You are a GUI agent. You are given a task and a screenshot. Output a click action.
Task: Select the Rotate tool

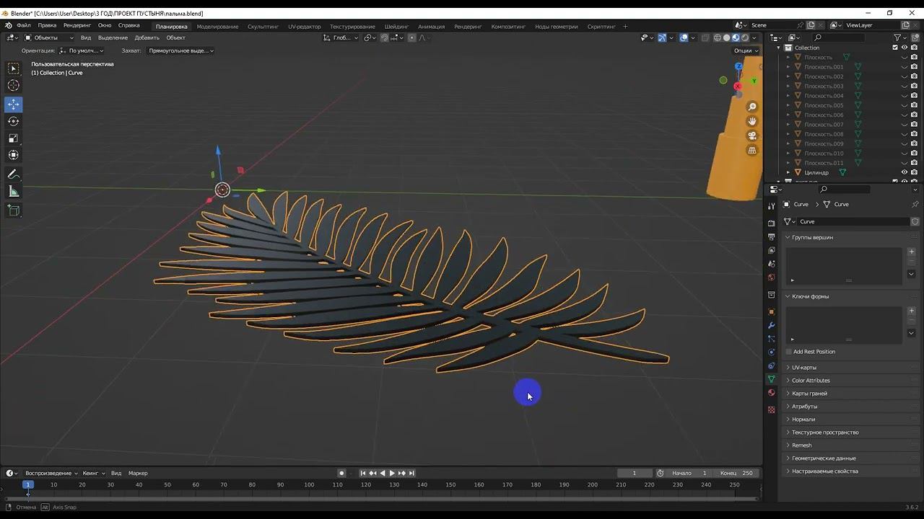[x=14, y=121]
